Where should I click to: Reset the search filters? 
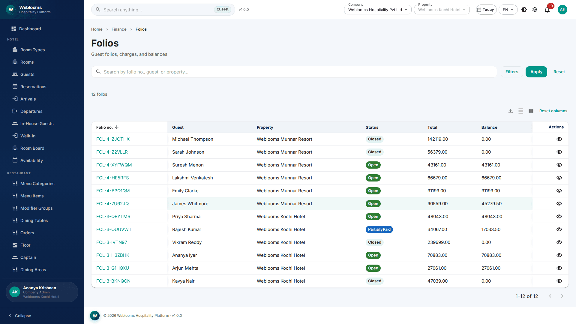[559, 72]
